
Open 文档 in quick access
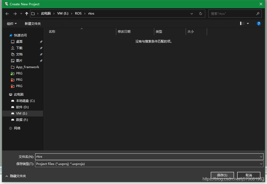coord(19,54)
